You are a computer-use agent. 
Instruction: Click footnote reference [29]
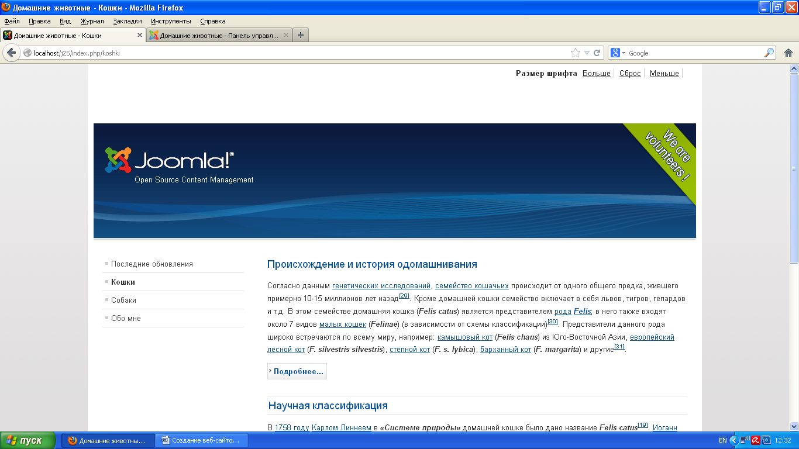404,296
